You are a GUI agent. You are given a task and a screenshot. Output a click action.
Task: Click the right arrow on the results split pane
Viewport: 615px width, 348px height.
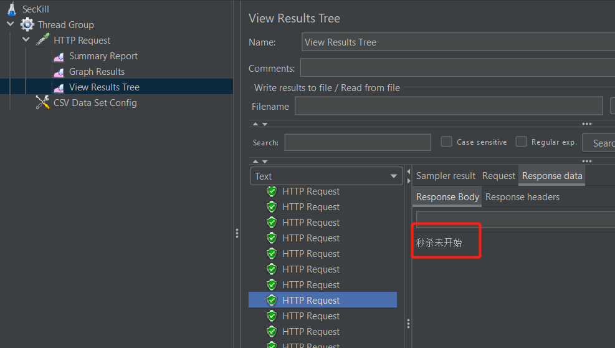point(408,181)
